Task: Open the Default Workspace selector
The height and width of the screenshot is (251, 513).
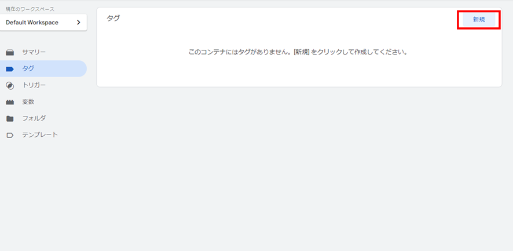Action: [43, 23]
